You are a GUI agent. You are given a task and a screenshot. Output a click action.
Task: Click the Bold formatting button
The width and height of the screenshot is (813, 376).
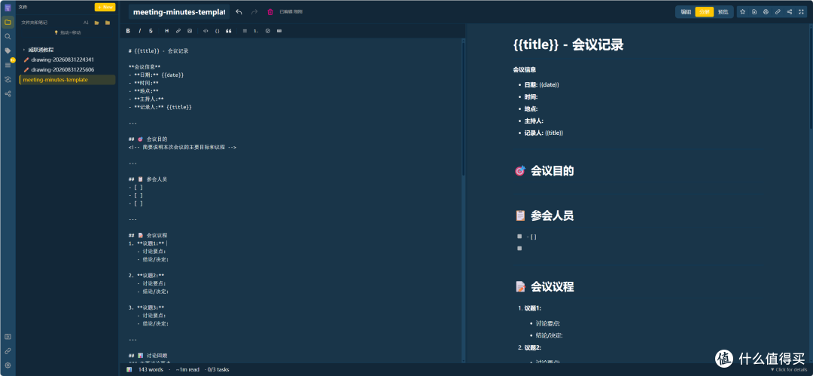coord(128,31)
